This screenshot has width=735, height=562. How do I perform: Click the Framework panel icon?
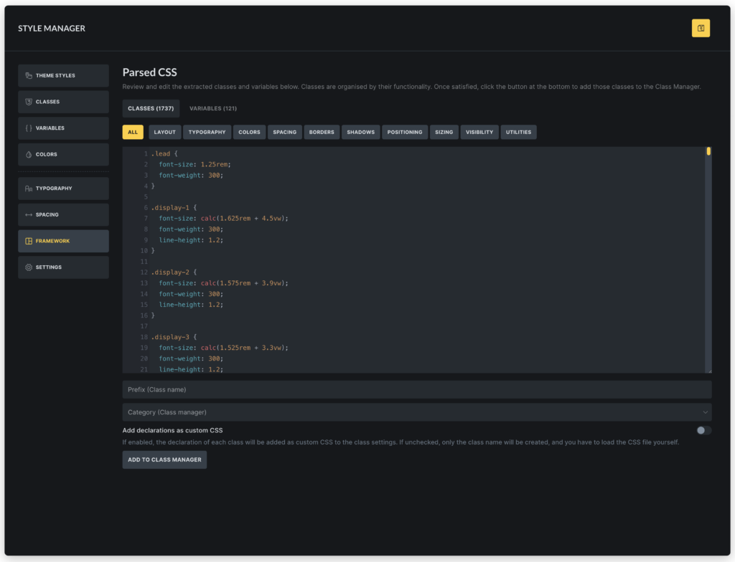click(x=30, y=241)
